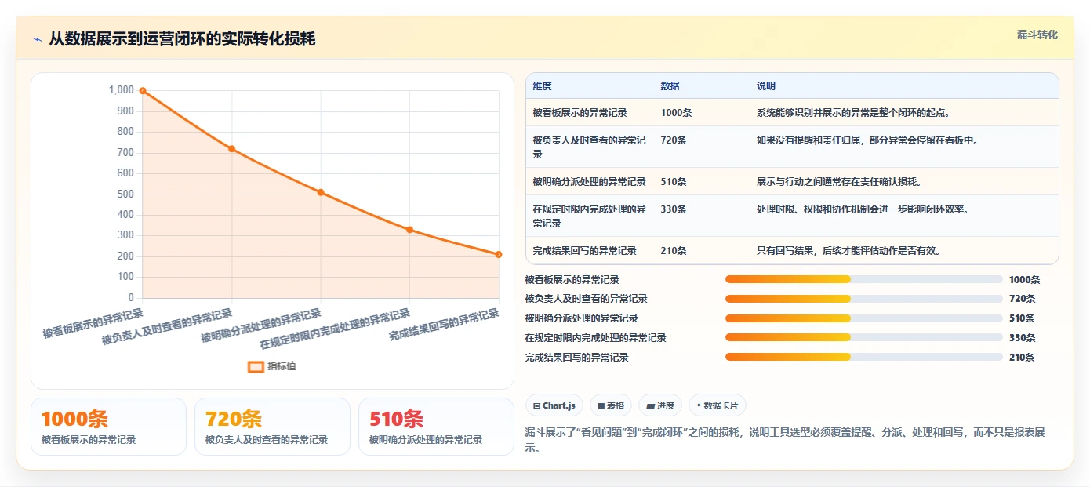Click the 说明 column header
Screen dimensions: 1090x487
pos(766,86)
